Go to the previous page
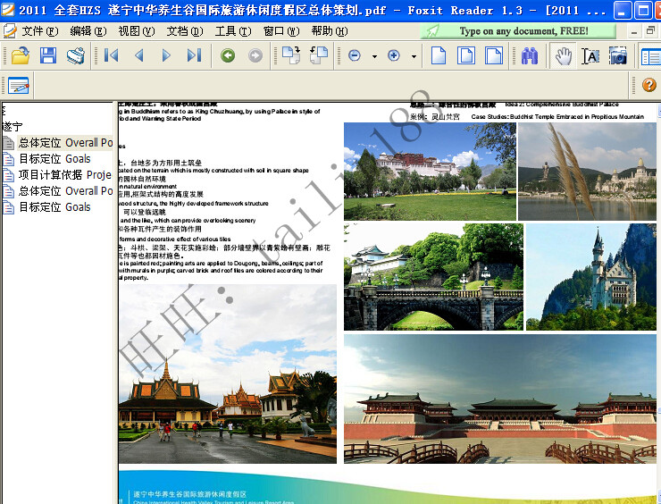 [138, 55]
